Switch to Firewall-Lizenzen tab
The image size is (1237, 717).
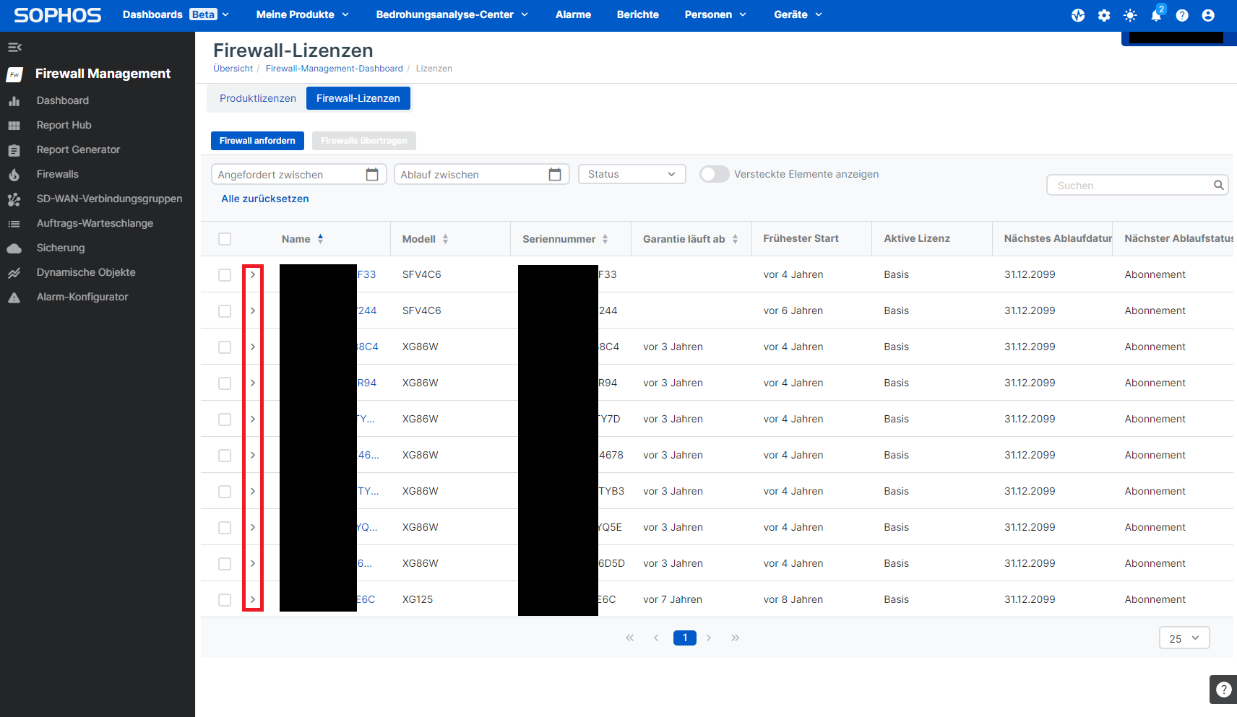pyautogui.click(x=358, y=98)
